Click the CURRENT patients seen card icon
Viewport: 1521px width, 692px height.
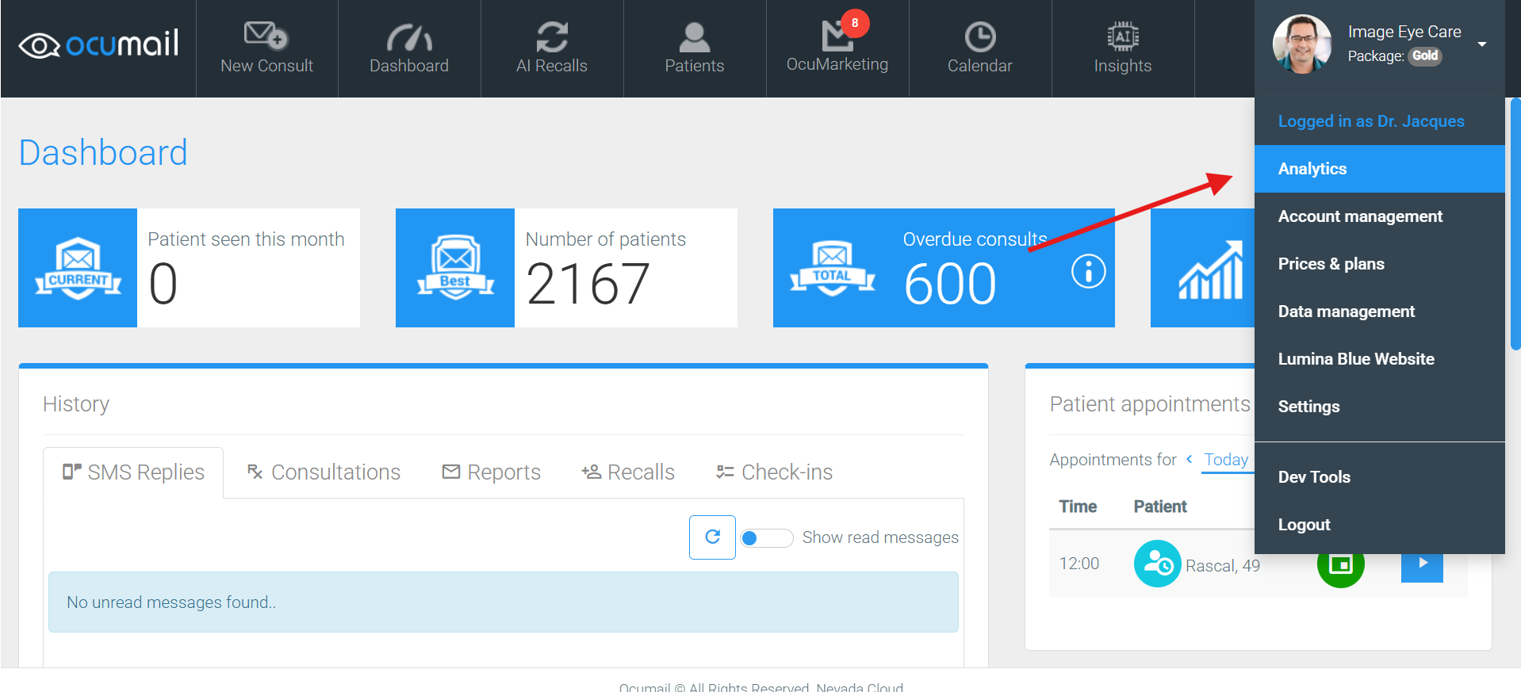78,268
